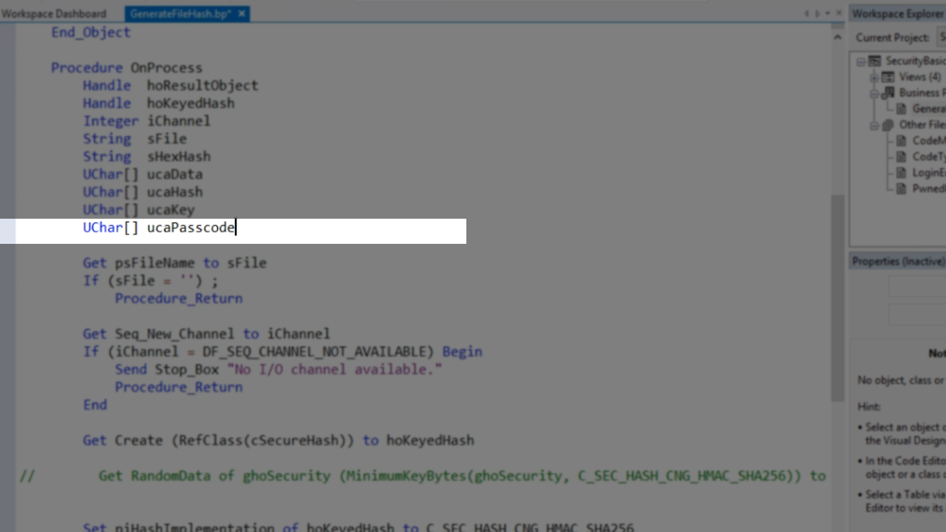946x532 pixels.
Task: Collapse the SecurityBasics project root node
Action: click(860, 61)
